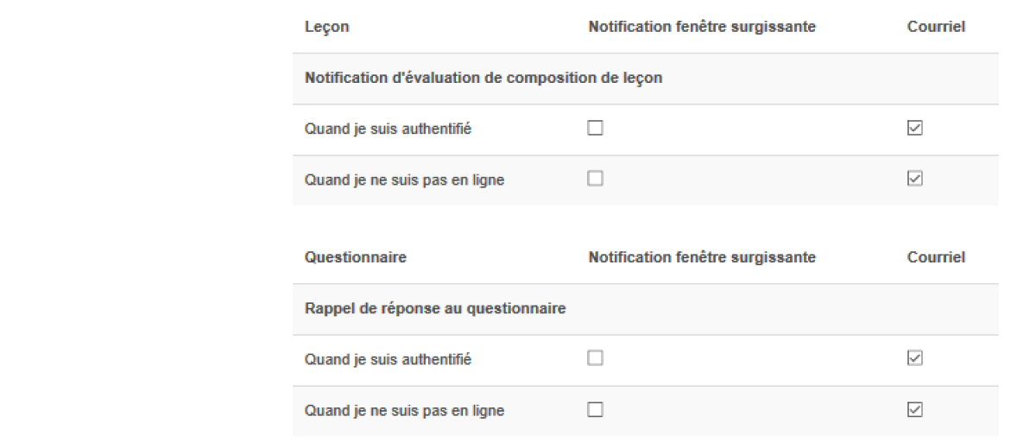1036x442 pixels.
Task: Click "Quand je suis authentifié" label under Questionnaire
Action: pyautogui.click(x=388, y=359)
